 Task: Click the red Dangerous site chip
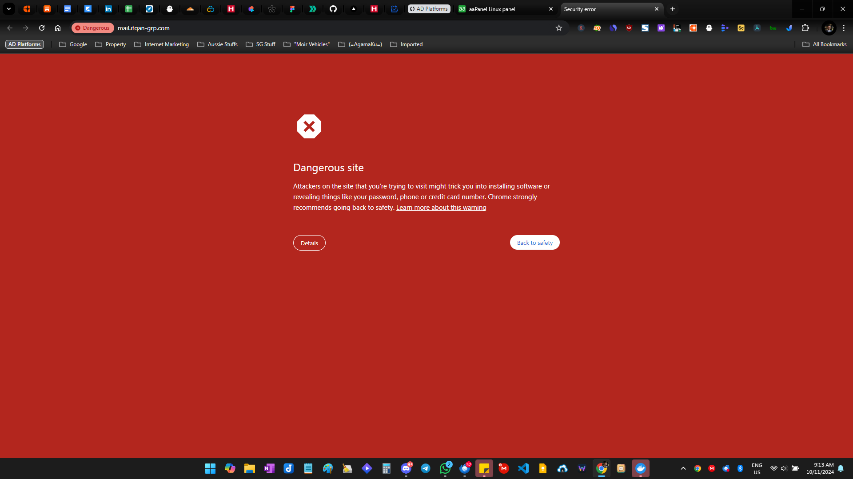92,28
